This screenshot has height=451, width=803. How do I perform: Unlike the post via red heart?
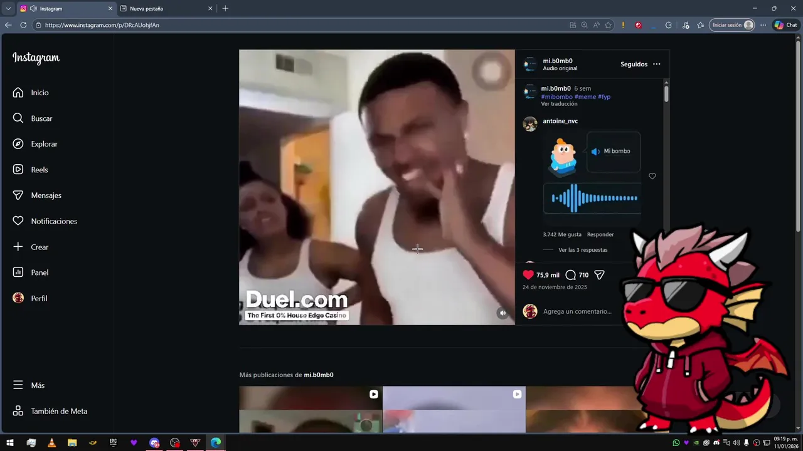pyautogui.click(x=528, y=275)
